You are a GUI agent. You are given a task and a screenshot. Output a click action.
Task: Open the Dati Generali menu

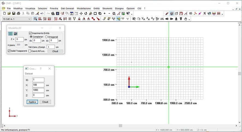(67, 8)
